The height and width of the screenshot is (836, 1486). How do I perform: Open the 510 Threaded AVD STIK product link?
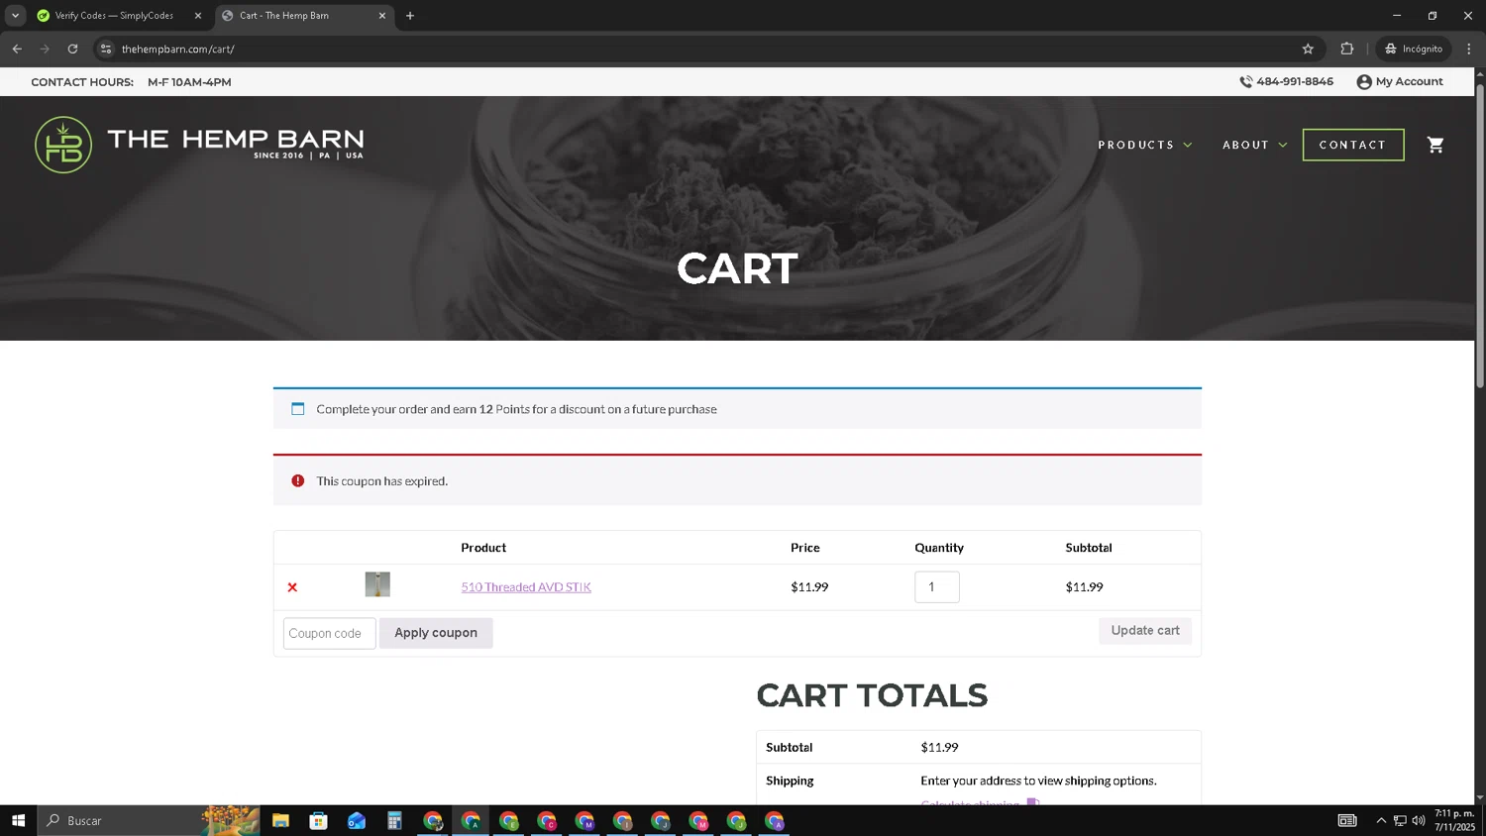pos(526,587)
